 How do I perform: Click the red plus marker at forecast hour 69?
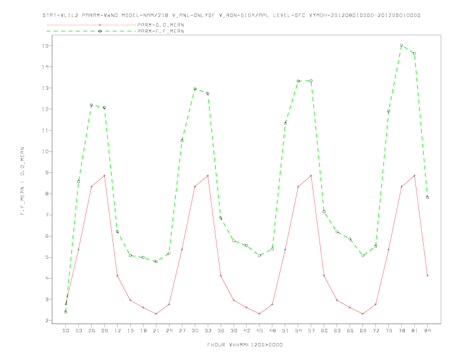point(363,314)
